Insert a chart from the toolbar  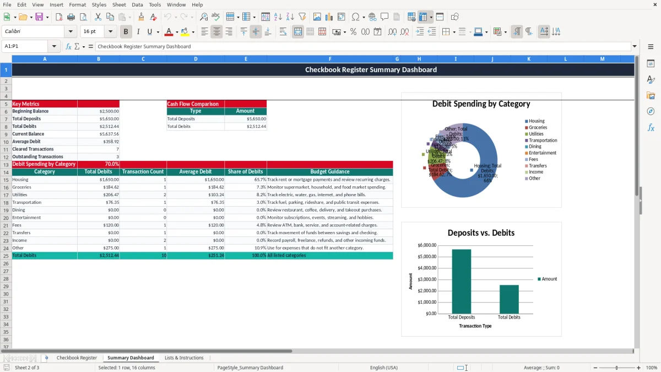pyautogui.click(x=329, y=17)
